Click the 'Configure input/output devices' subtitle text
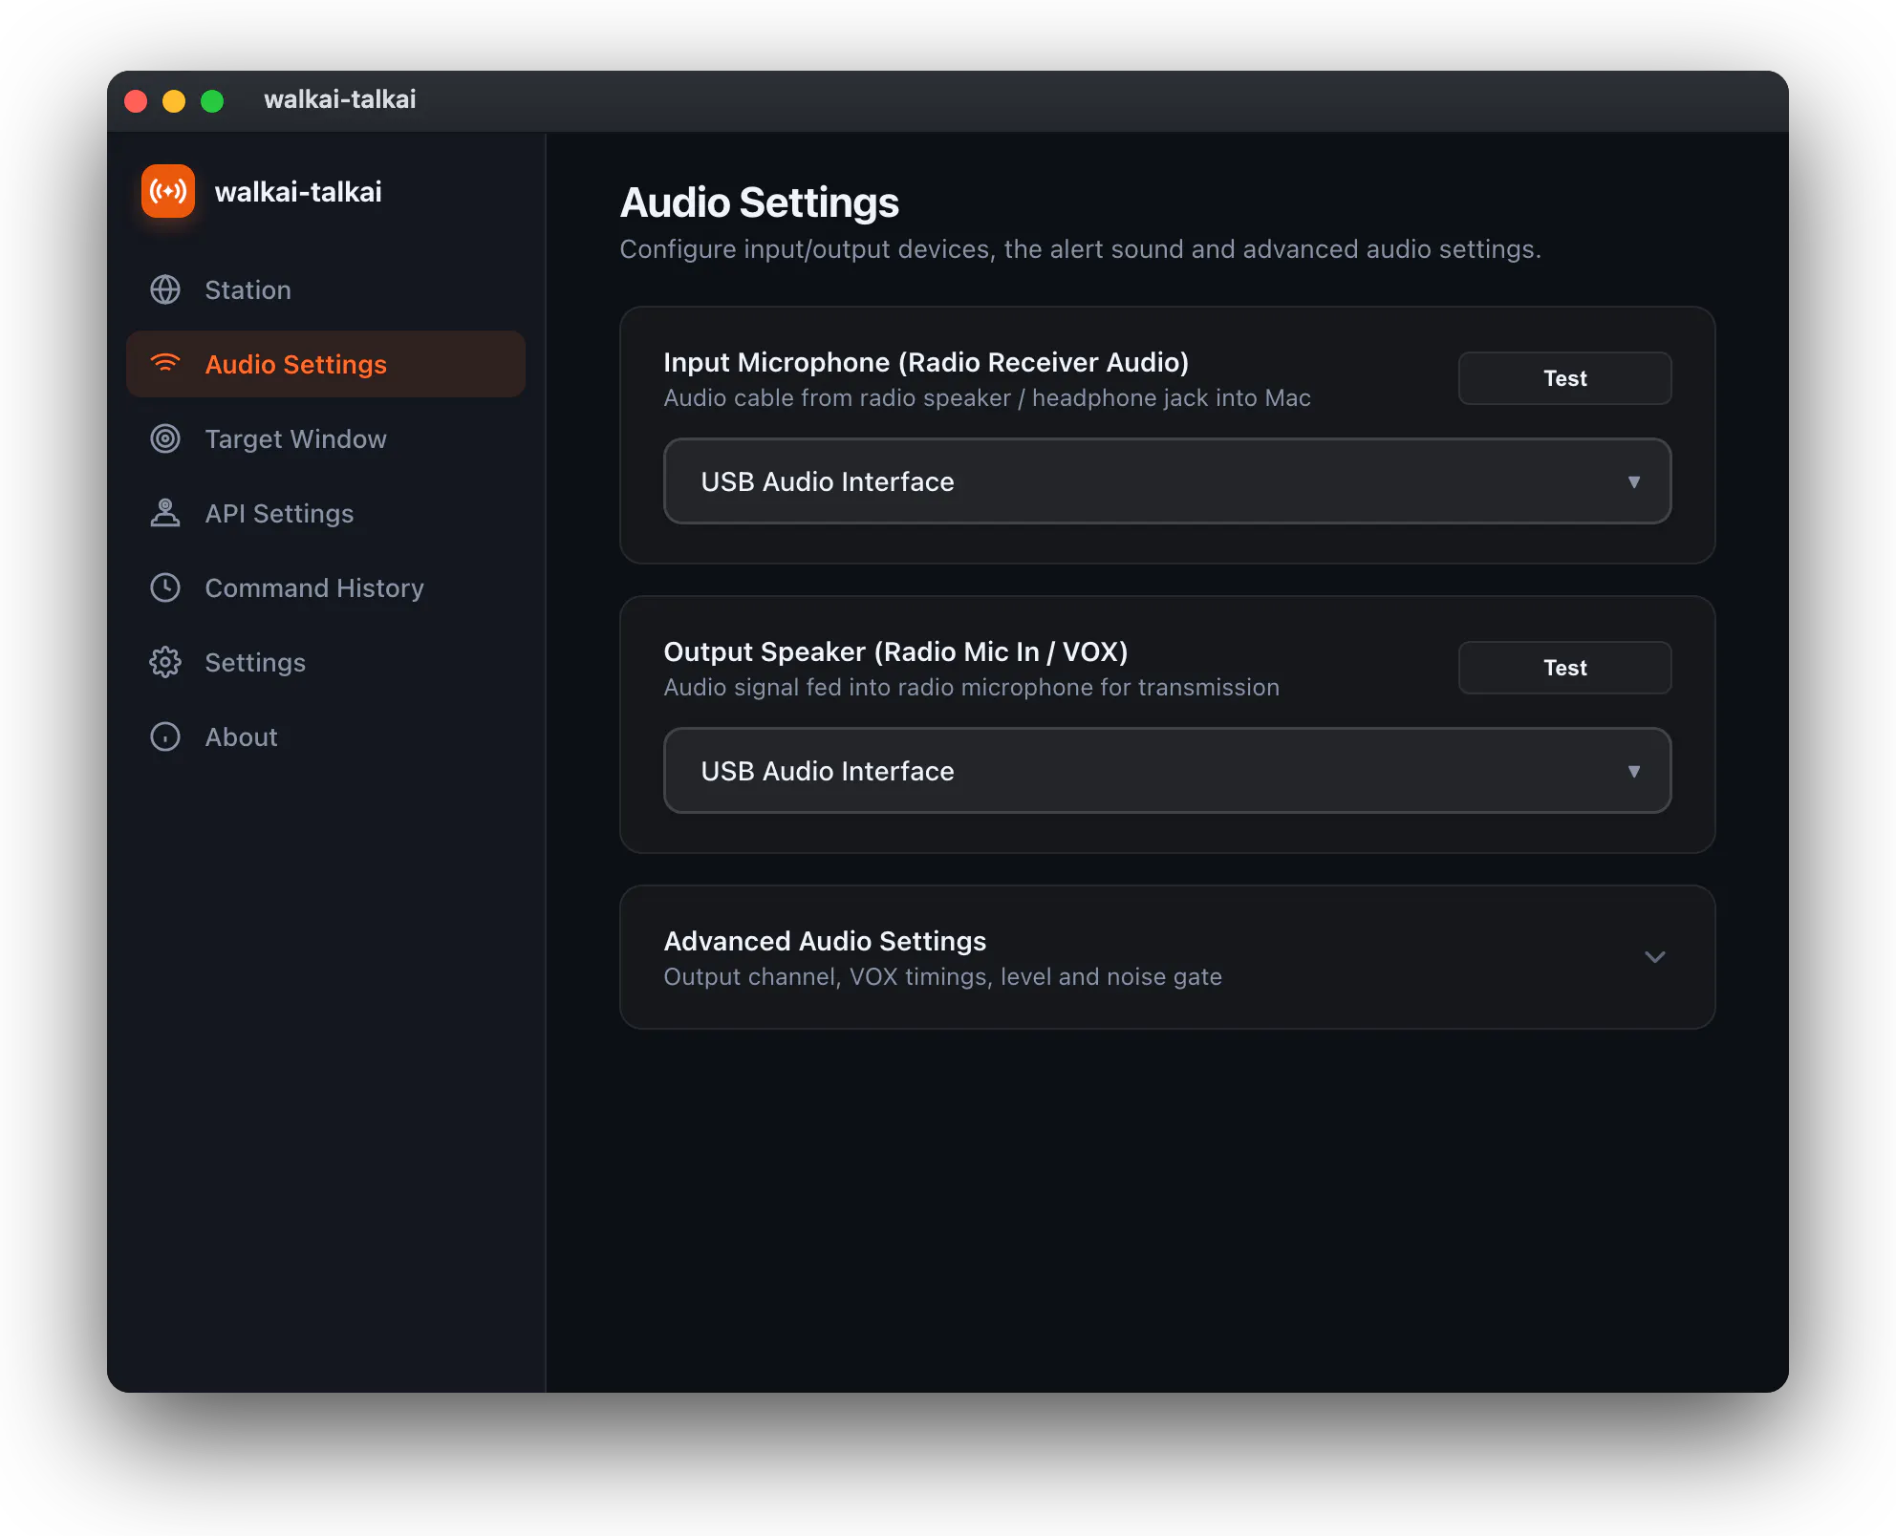This screenshot has height=1536, width=1896. (x=1080, y=249)
